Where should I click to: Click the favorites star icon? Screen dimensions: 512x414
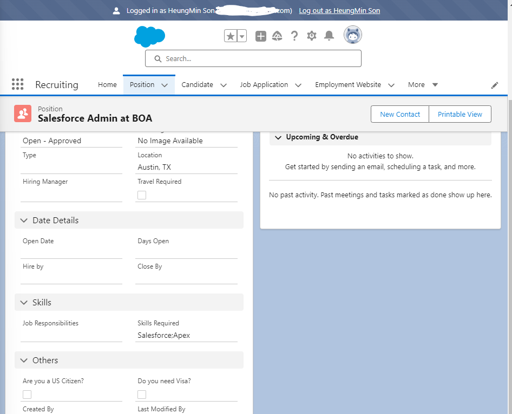231,36
